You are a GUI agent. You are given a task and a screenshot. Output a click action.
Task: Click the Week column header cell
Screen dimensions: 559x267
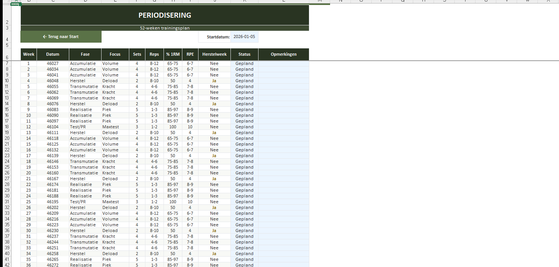point(28,54)
